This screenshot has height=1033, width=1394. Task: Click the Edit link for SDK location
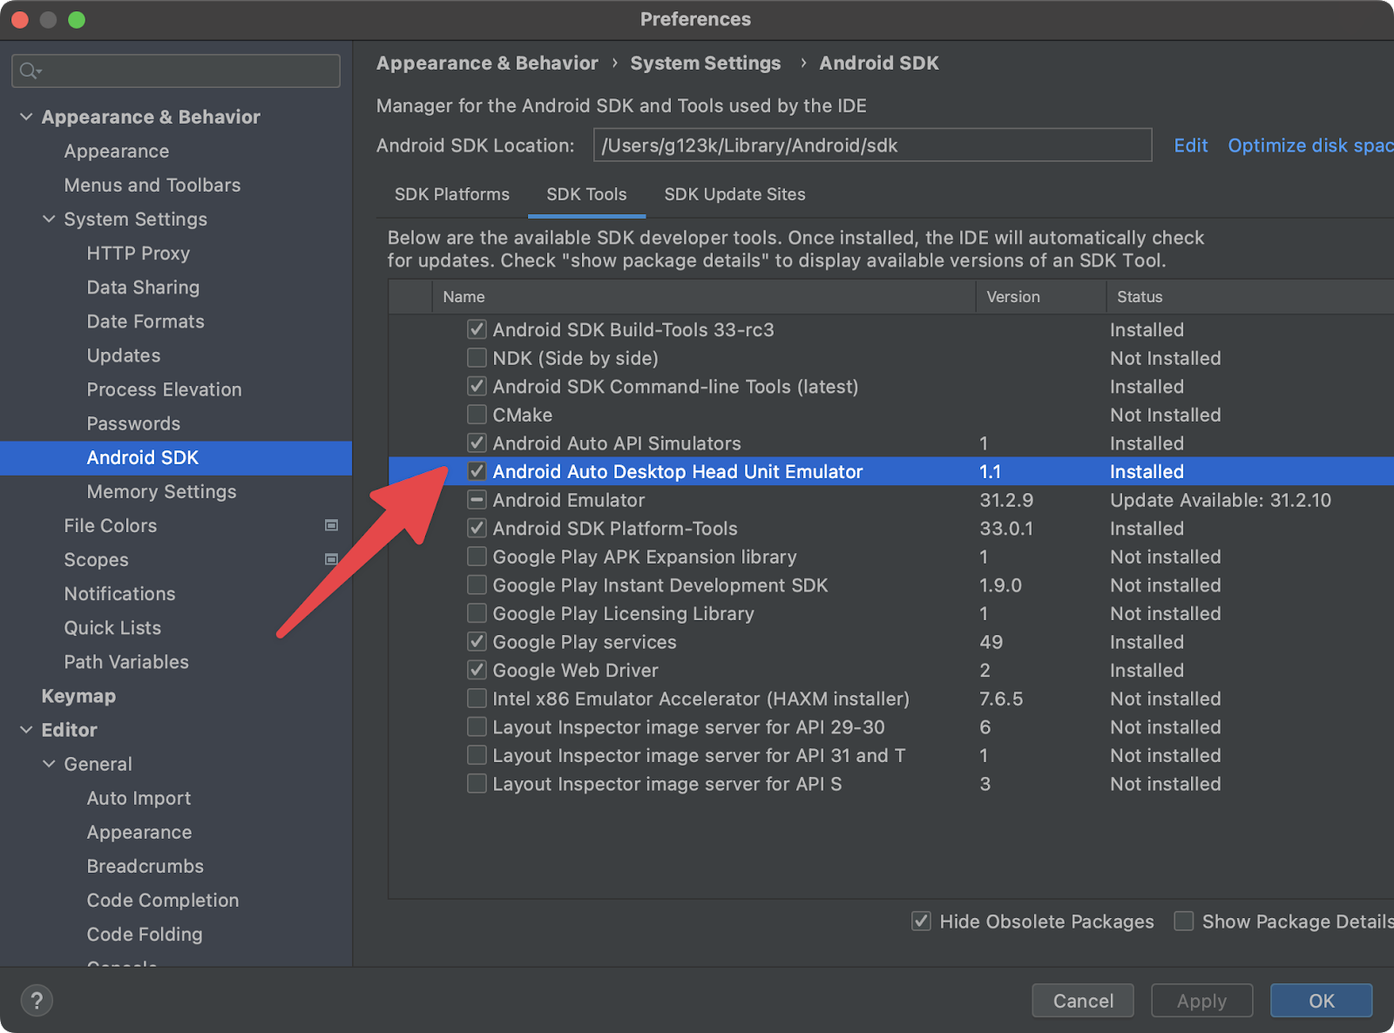(1190, 145)
